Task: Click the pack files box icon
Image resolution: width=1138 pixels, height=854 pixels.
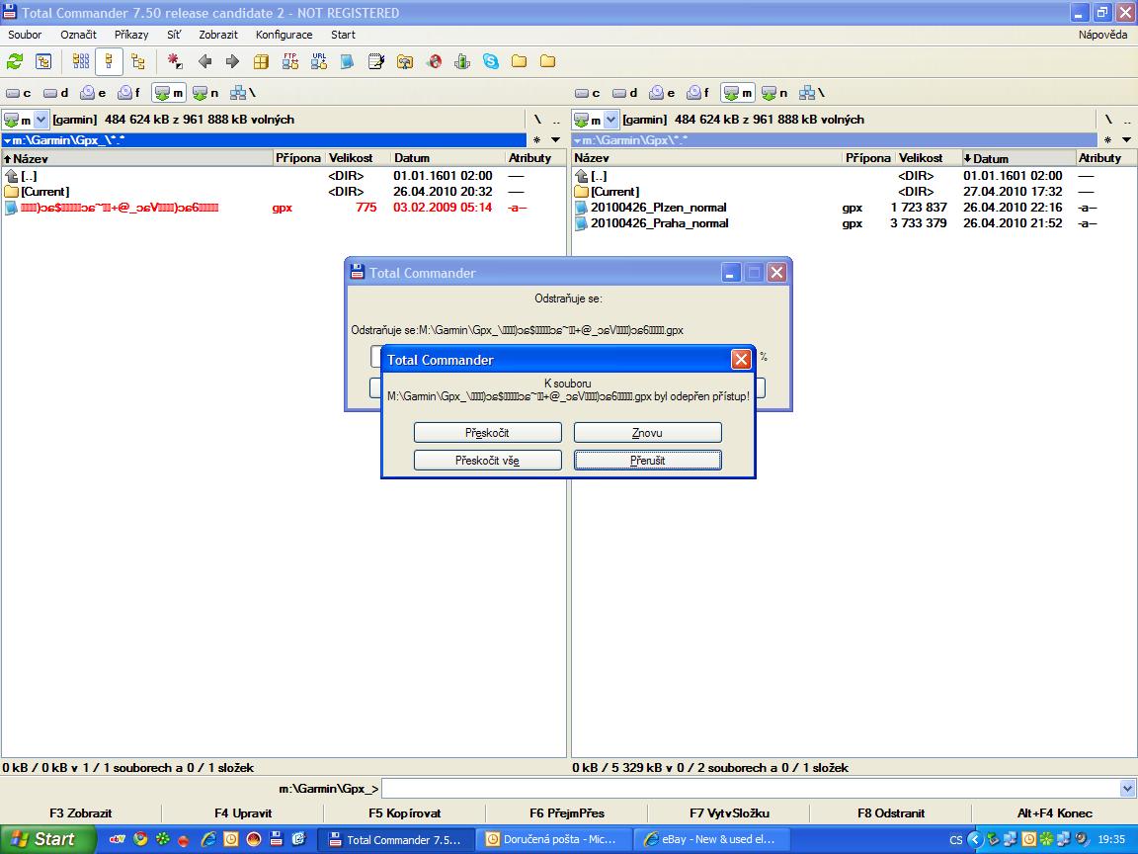Action: pyautogui.click(x=261, y=61)
